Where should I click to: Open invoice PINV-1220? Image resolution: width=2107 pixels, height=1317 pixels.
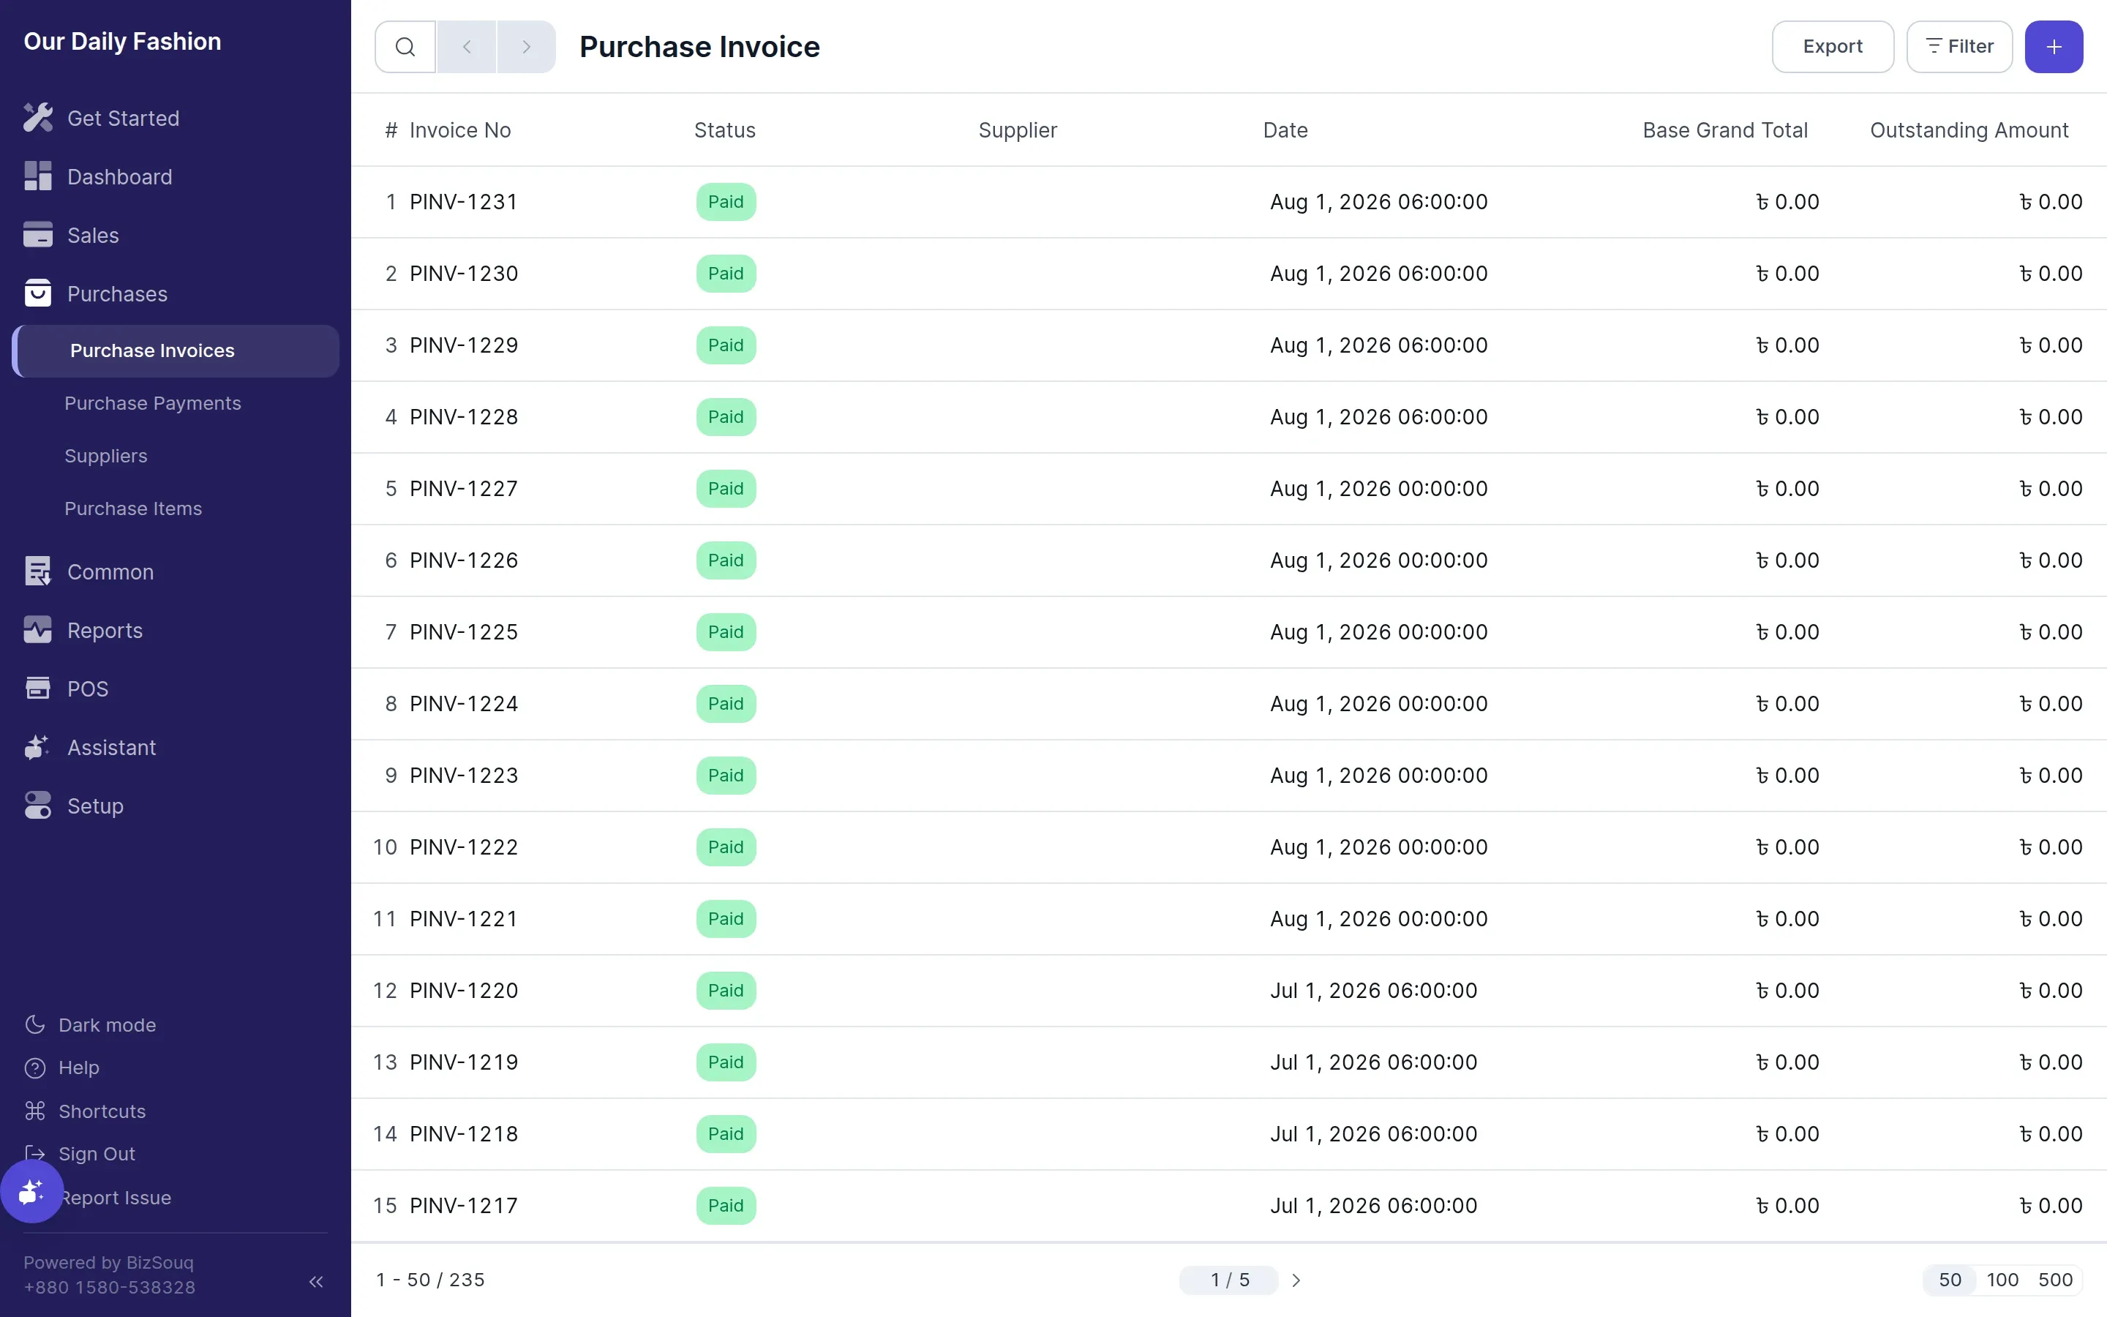(x=463, y=991)
